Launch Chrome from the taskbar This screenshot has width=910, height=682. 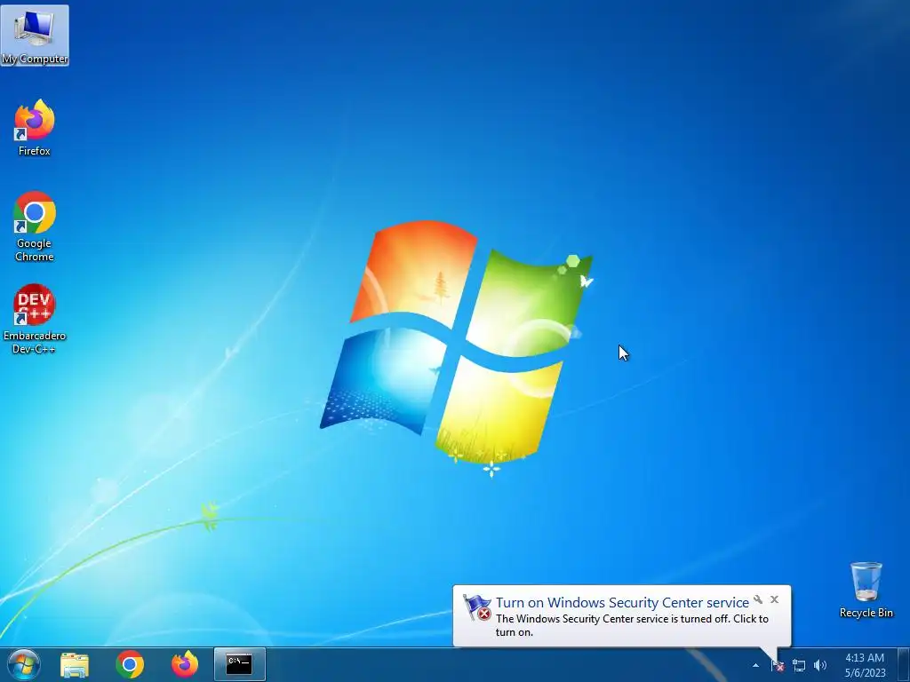pyautogui.click(x=130, y=664)
